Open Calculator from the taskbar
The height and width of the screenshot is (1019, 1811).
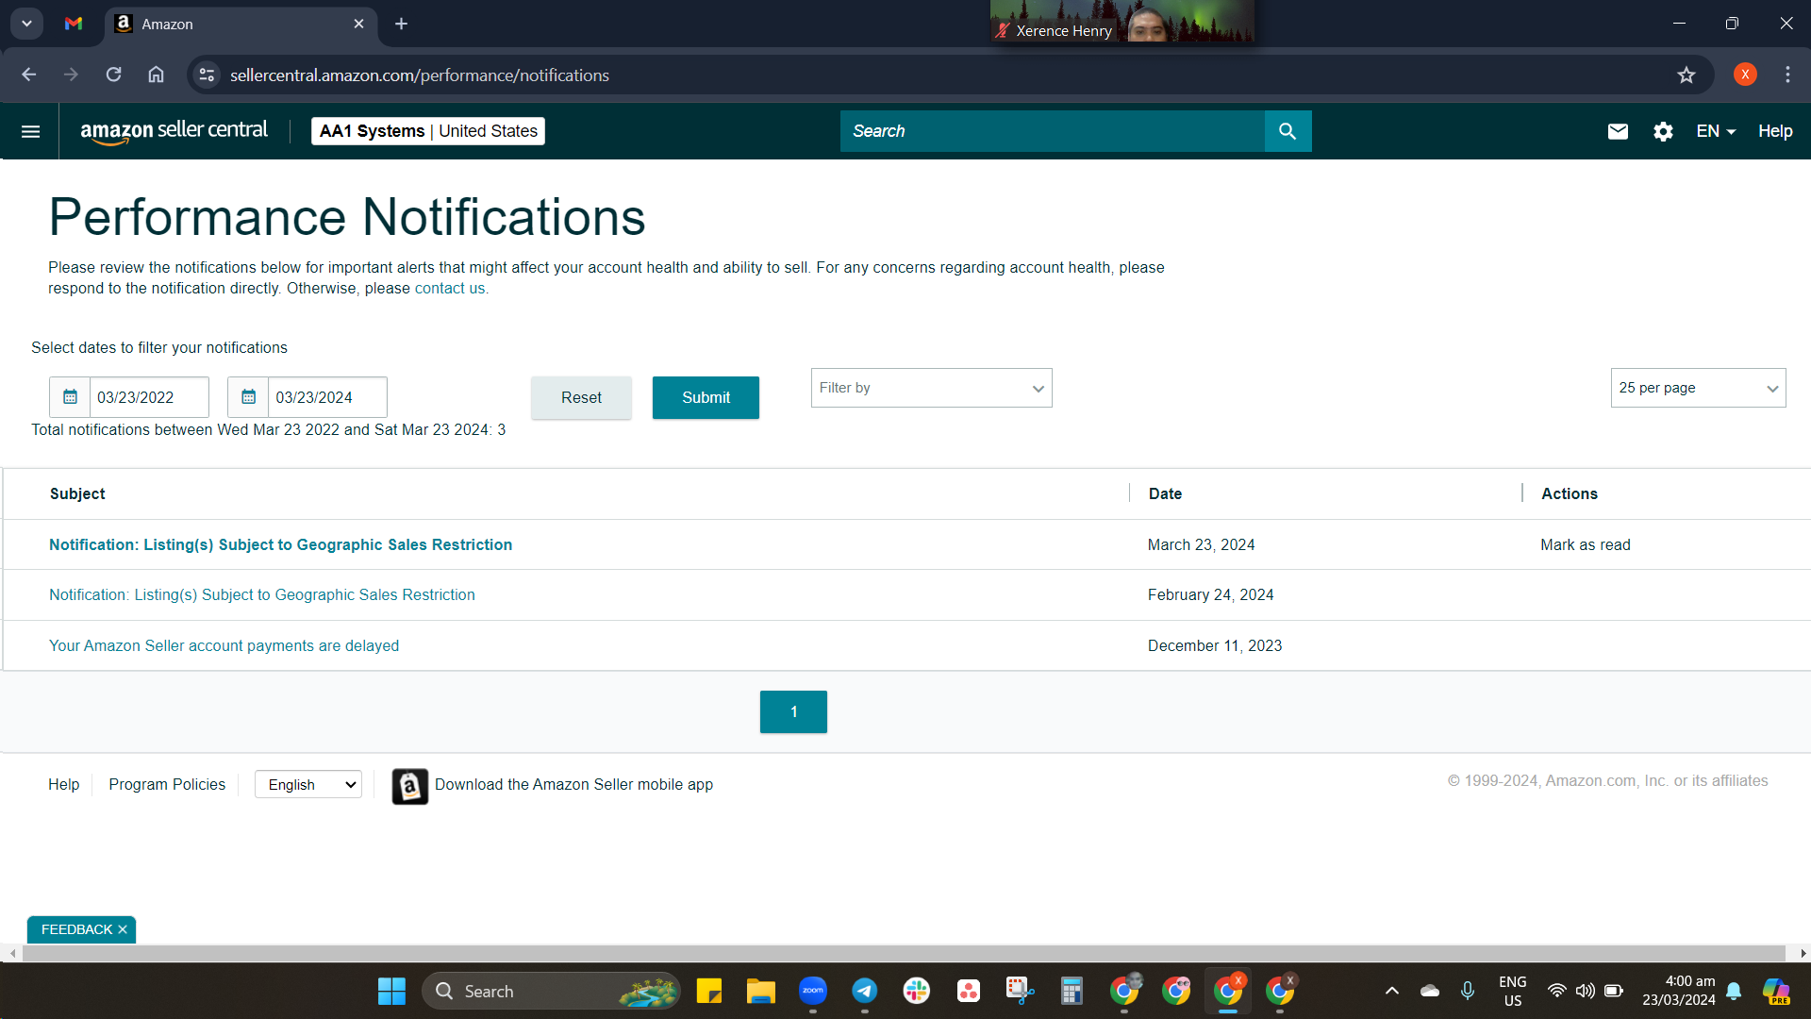(x=1072, y=991)
